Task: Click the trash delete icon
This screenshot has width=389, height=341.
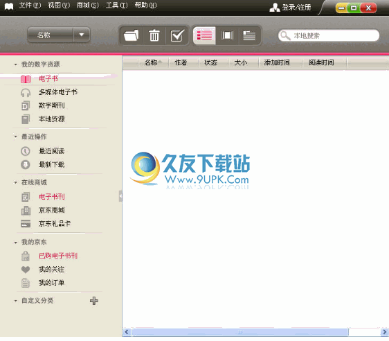Action: [x=154, y=35]
